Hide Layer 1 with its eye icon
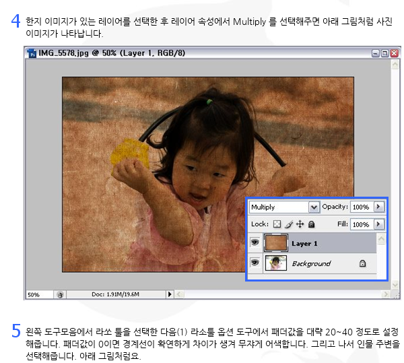The height and width of the screenshot is (363, 404). coord(255,242)
